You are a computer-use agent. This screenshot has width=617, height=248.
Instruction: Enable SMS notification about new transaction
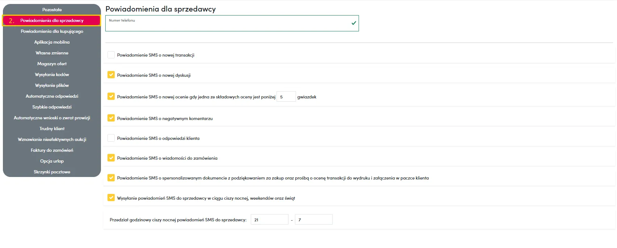pos(111,55)
